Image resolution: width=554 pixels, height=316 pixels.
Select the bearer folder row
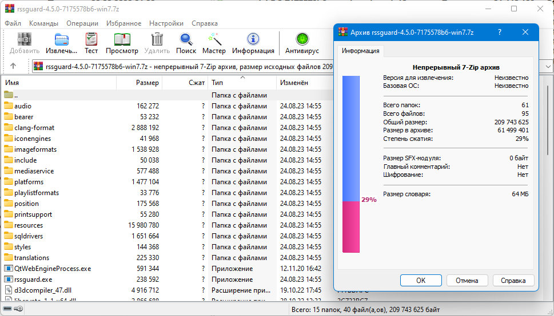(167, 117)
